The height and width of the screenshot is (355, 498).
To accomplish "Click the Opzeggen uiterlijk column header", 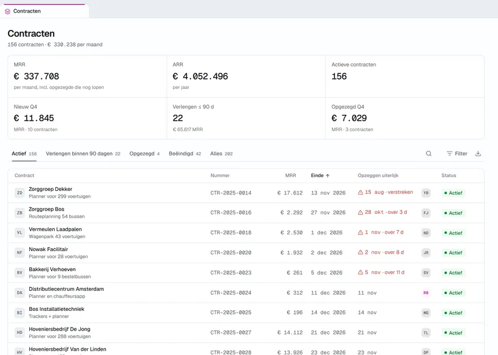I will 378,175.
